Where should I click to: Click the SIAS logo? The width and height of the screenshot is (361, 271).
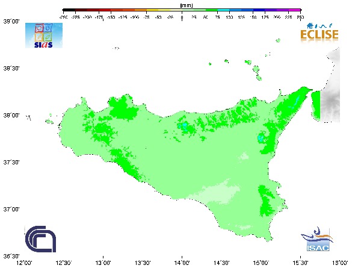click(44, 36)
